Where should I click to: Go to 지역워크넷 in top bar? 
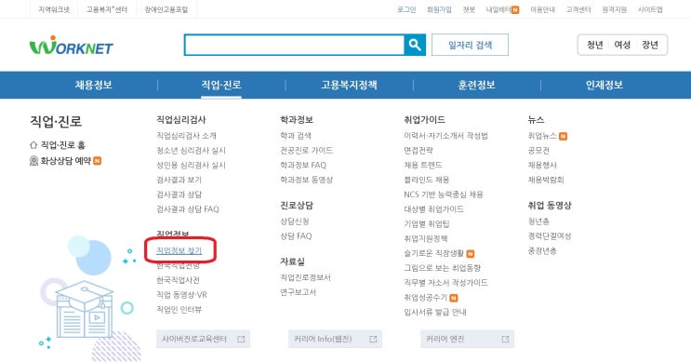click(x=54, y=9)
